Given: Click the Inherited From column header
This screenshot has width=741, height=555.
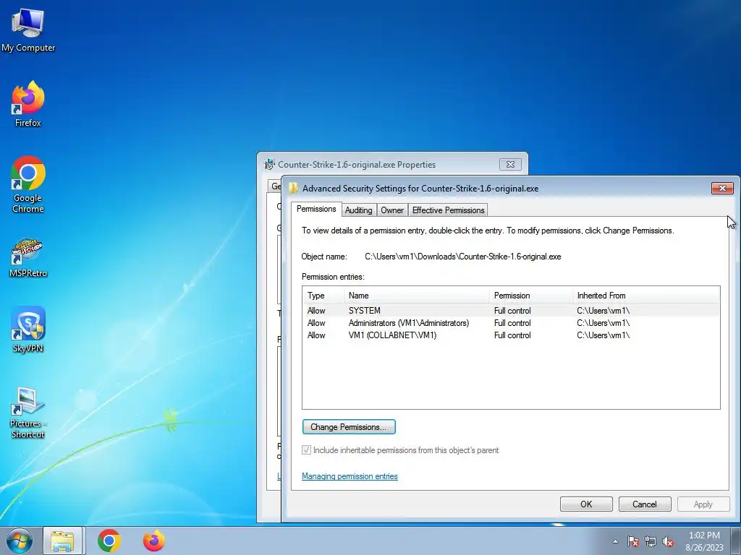Looking at the screenshot, I should (646, 296).
